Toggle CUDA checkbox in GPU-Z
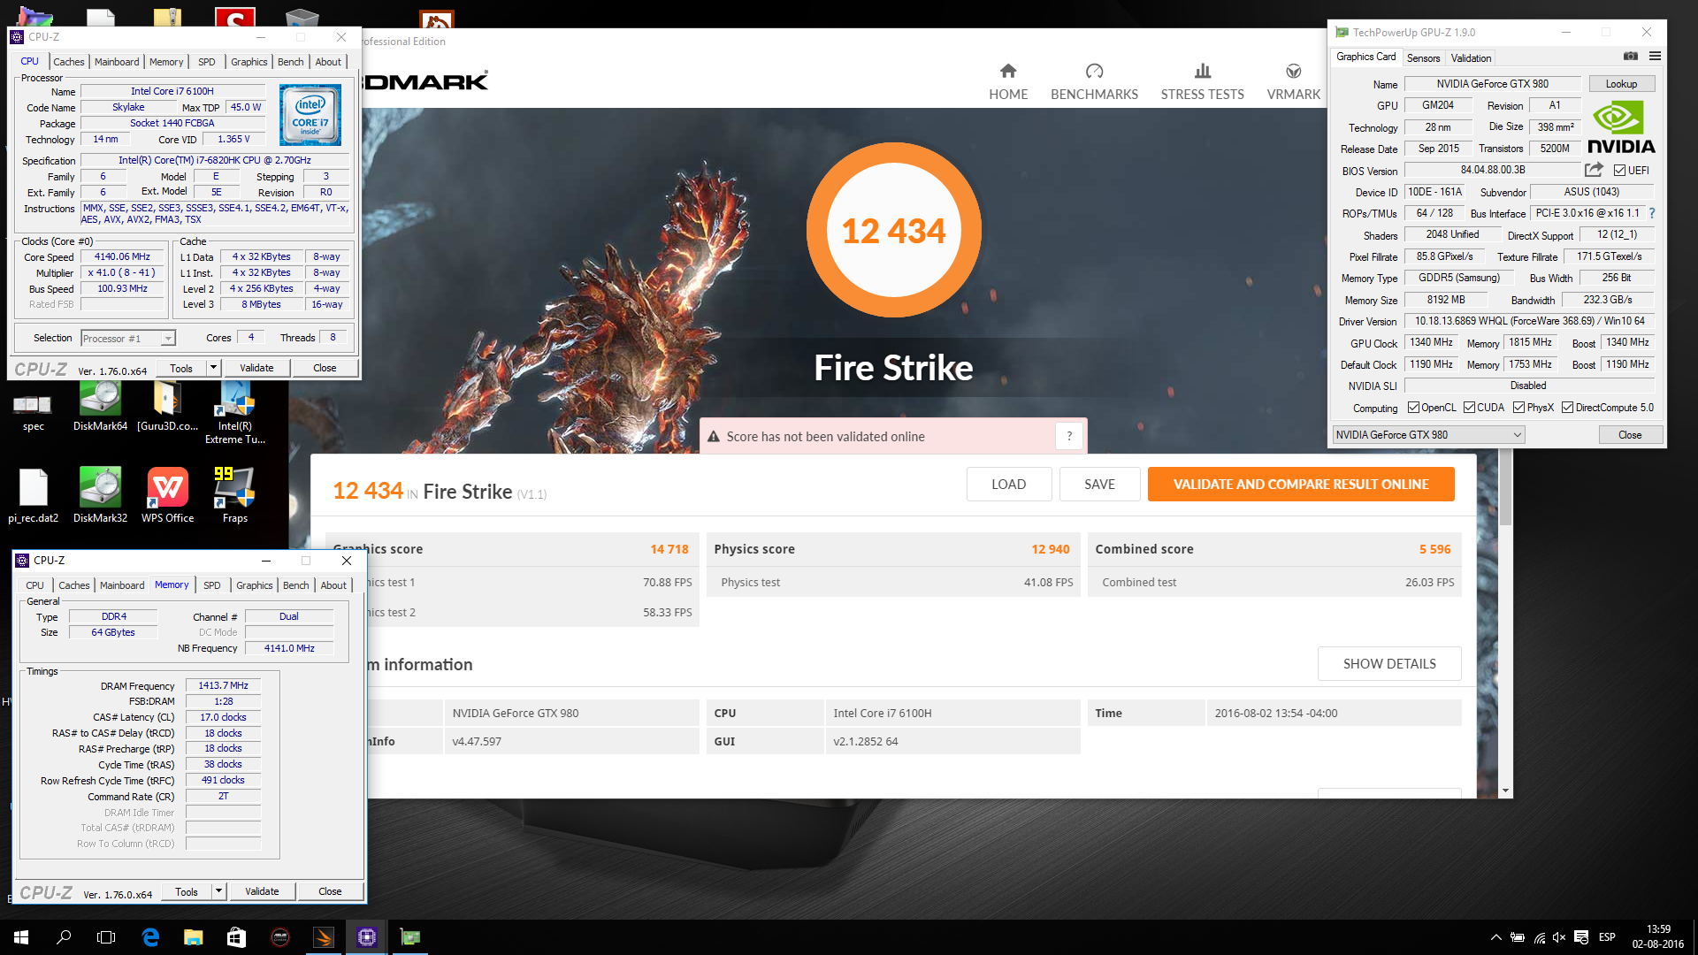Image resolution: width=1698 pixels, height=955 pixels. pyautogui.click(x=1469, y=408)
